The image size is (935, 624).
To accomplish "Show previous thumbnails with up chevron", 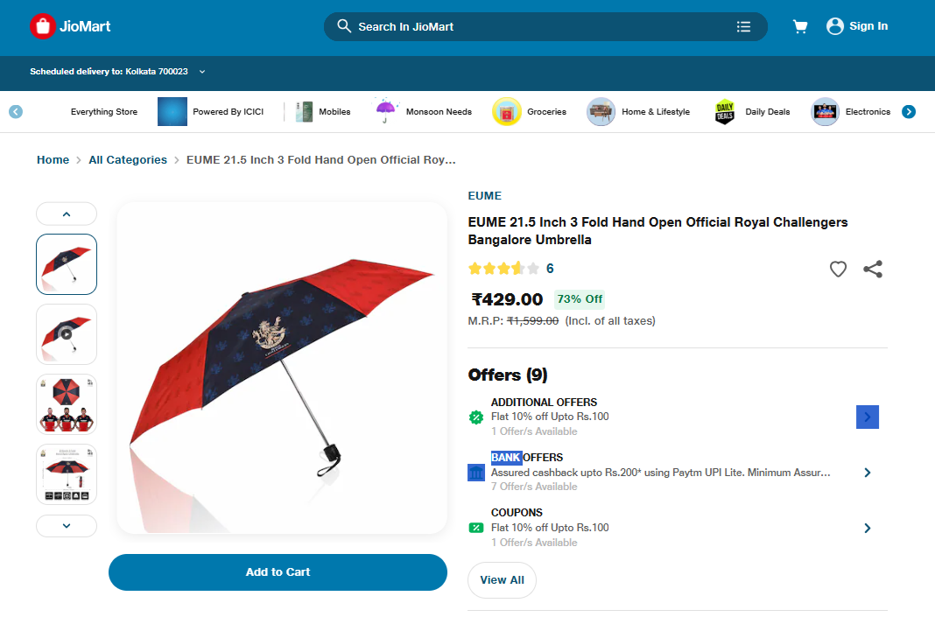I will [67, 214].
